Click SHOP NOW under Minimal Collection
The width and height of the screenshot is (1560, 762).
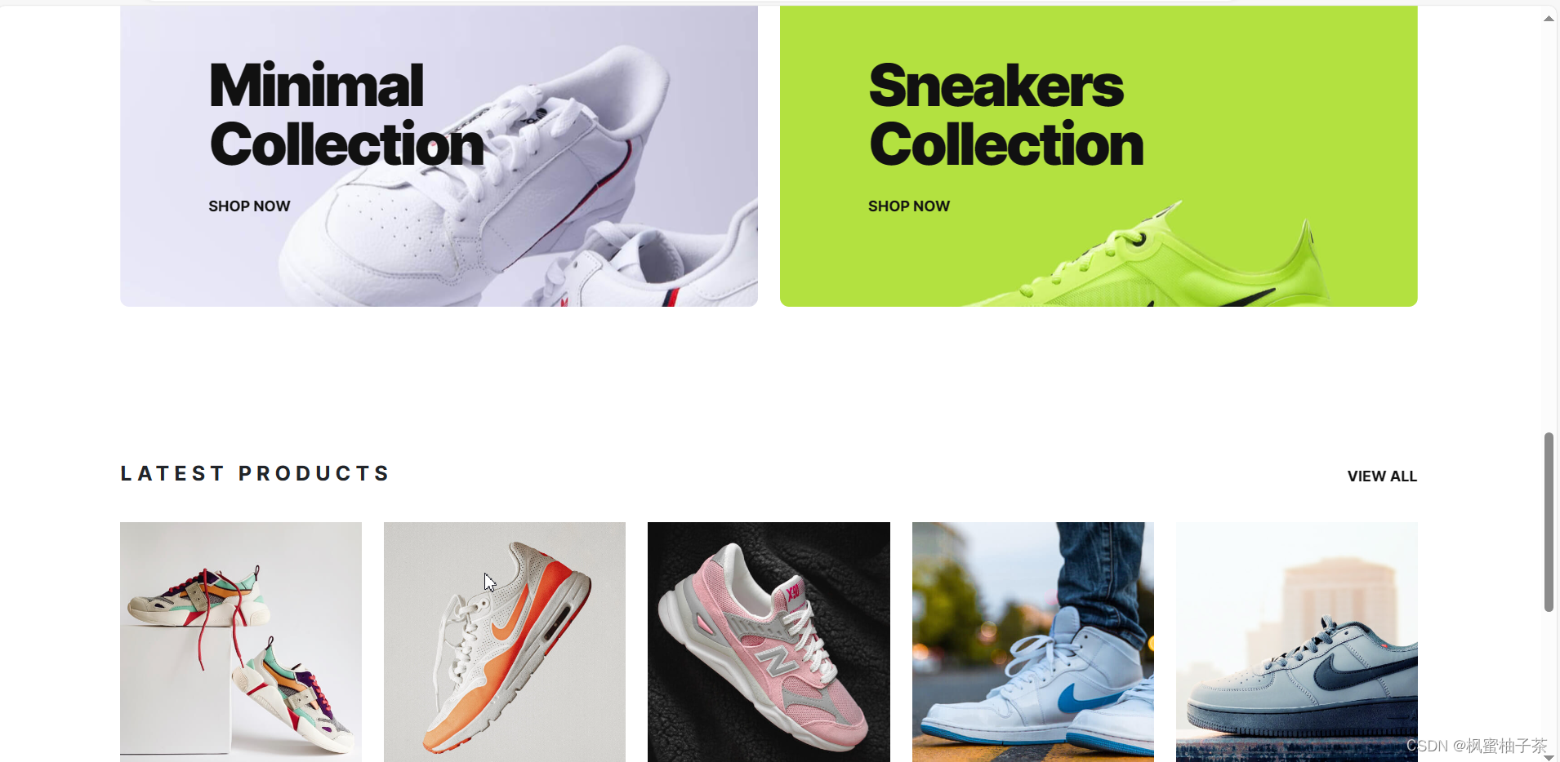249,206
